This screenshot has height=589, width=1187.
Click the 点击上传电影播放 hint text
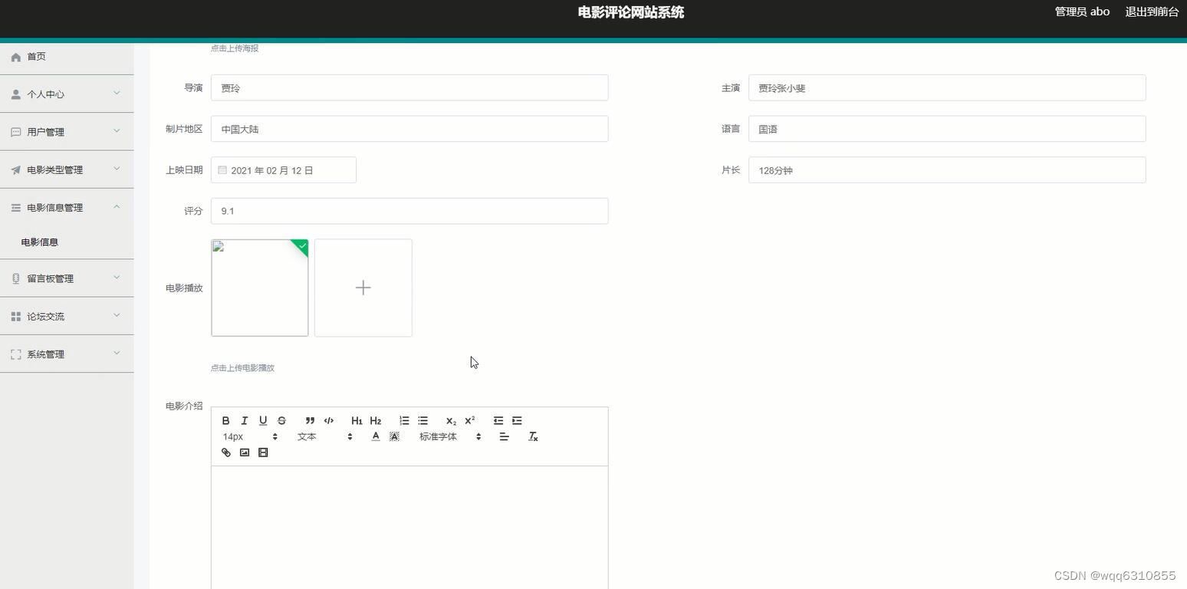pyautogui.click(x=242, y=368)
